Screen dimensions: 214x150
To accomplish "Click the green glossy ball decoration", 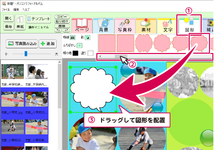I will 207,138.
